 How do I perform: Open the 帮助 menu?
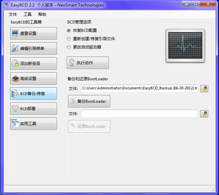point(42,14)
